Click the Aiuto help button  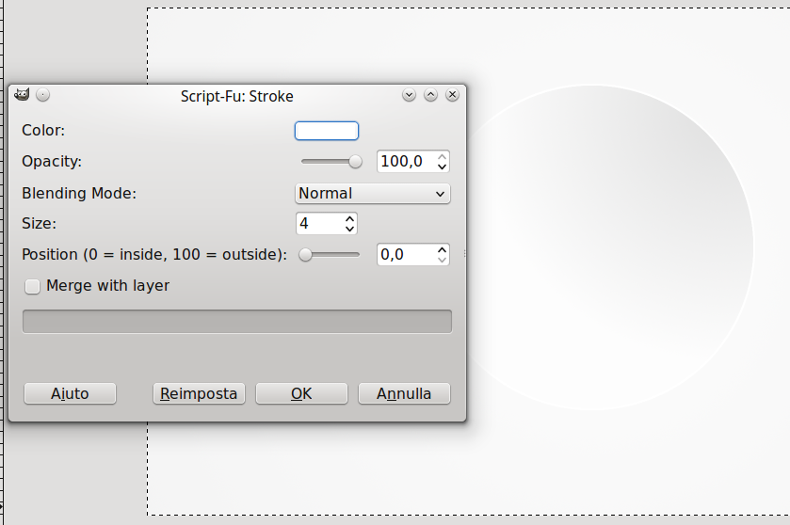pos(70,393)
